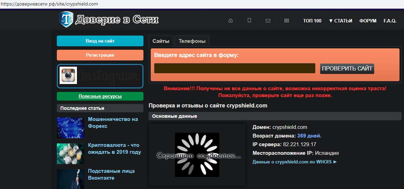Click the list icon in header
Viewport: 404px width, 189px height.
(287, 20)
